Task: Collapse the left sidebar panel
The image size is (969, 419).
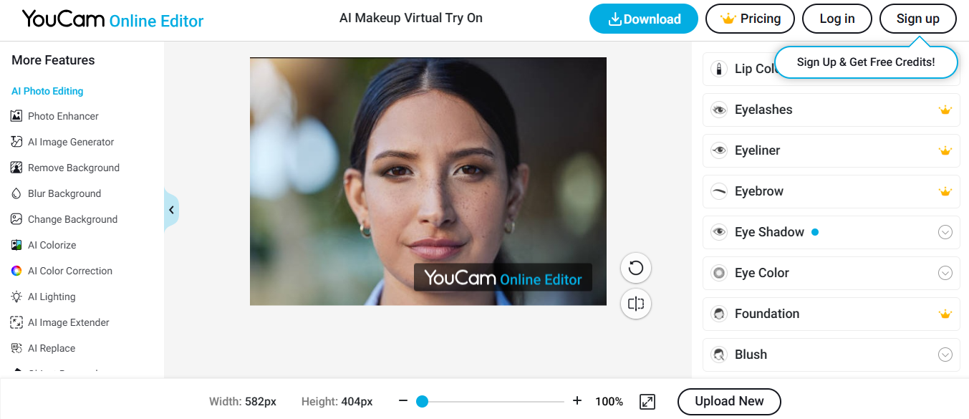Action: [171, 209]
